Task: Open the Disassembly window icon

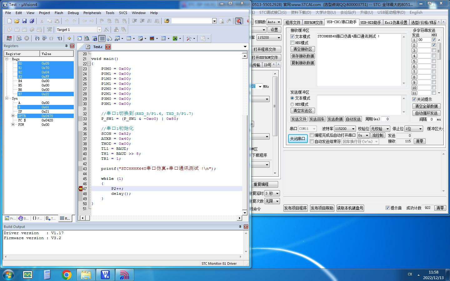Action: (x=87, y=38)
